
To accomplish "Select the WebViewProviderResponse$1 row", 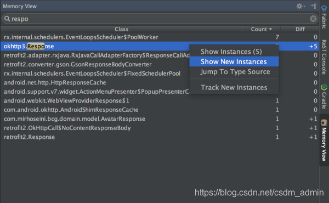I will 160,101.
